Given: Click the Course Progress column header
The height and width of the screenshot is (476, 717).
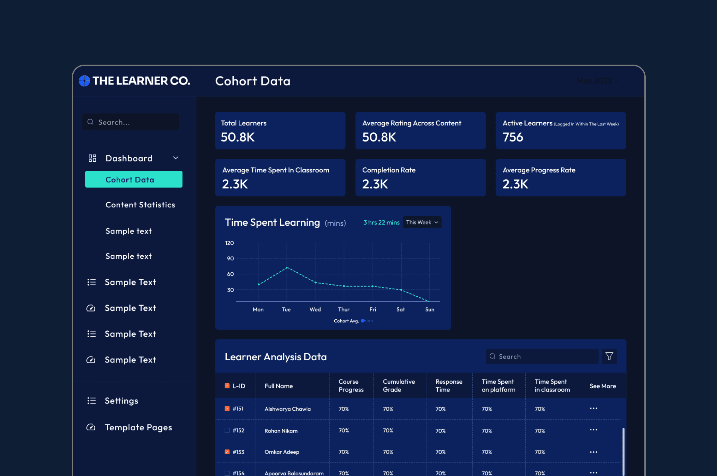Looking at the screenshot, I should coord(351,386).
